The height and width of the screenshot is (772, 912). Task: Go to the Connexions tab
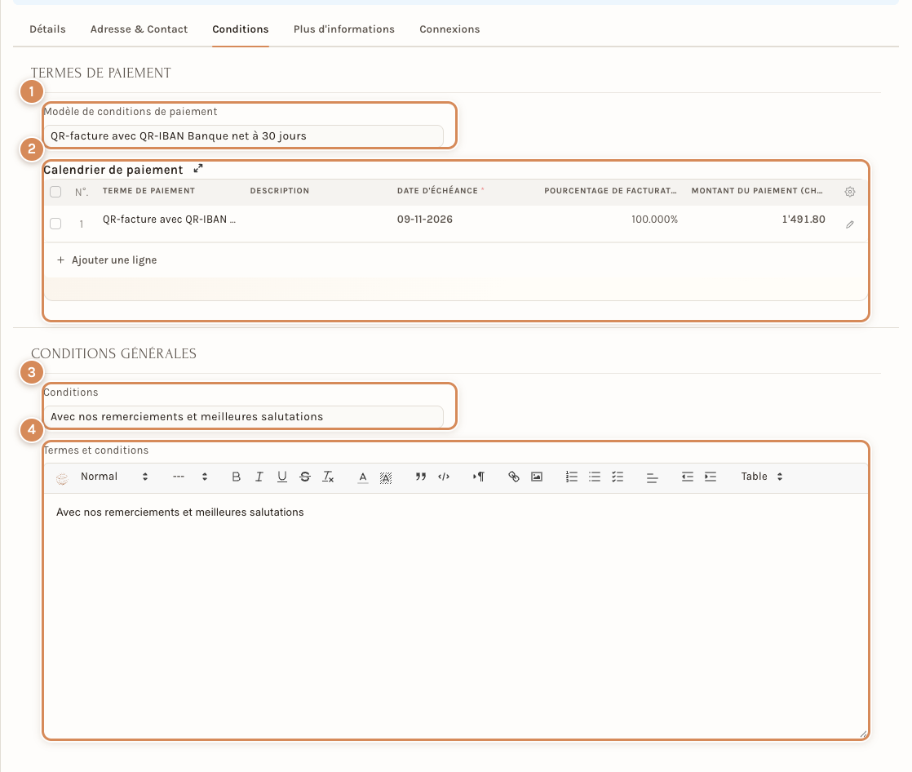(x=449, y=29)
